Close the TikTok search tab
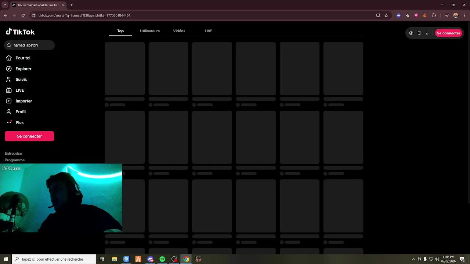The width and height of the screenshot is (470, 264). tap(62, 5)
